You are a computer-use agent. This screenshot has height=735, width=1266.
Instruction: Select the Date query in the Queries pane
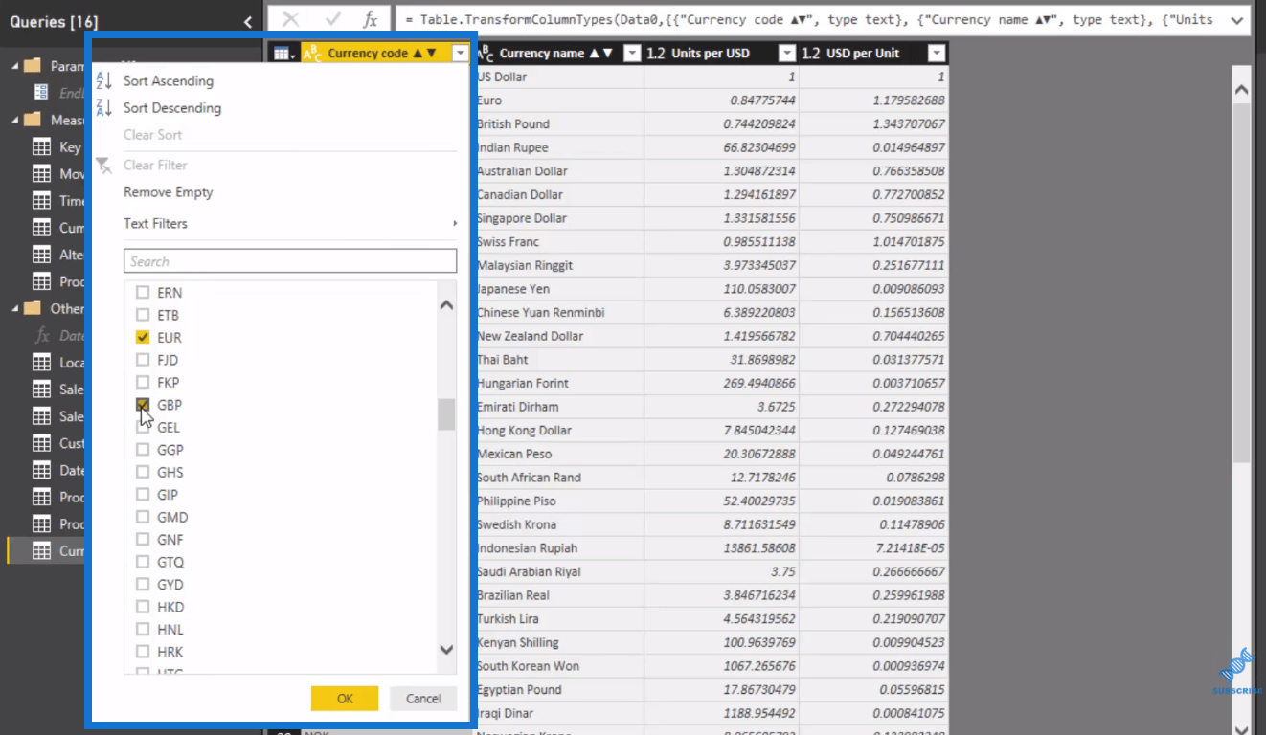pyautogui.click(x=72, y=470)
